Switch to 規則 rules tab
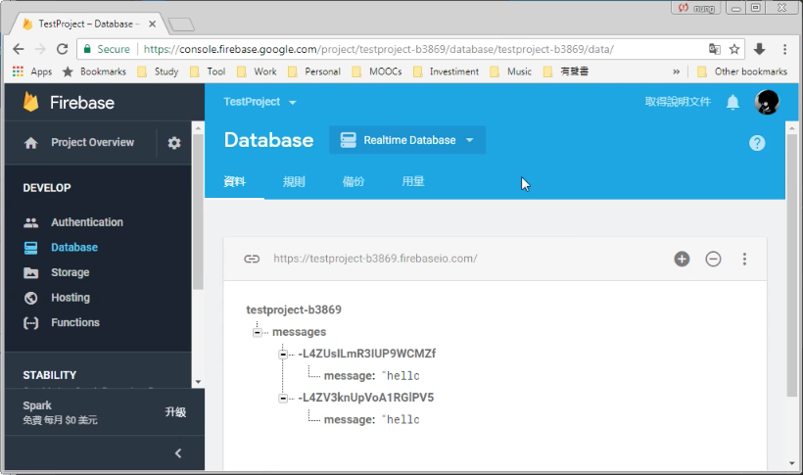 294,181
